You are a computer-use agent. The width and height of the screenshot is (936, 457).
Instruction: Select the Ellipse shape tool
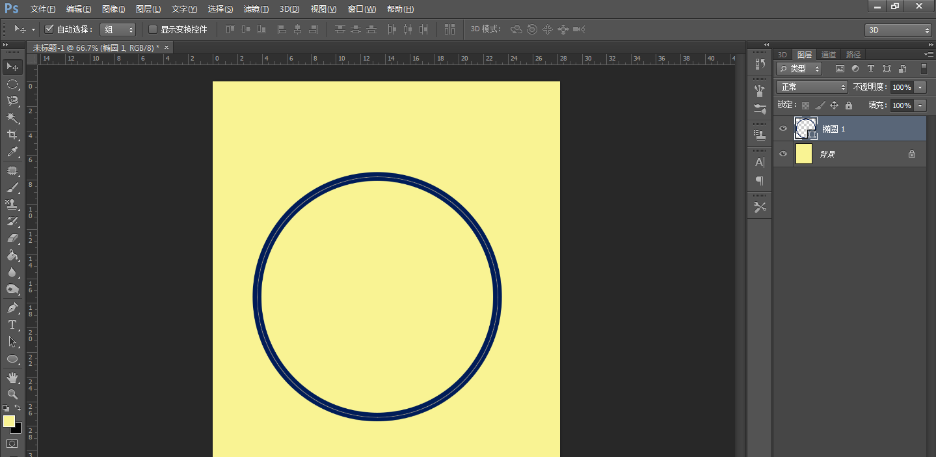coord(12,359)
